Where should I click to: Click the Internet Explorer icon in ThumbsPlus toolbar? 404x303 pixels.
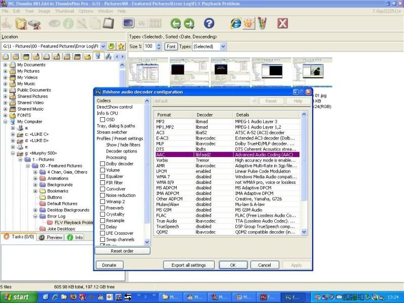[236, 23]
